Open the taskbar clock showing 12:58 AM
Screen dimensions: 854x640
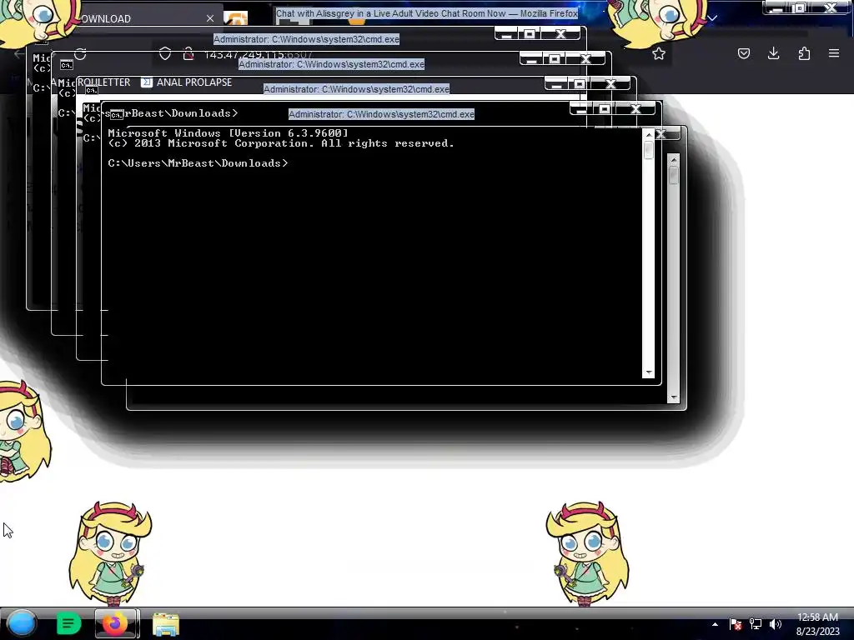[x=817, y=624]
